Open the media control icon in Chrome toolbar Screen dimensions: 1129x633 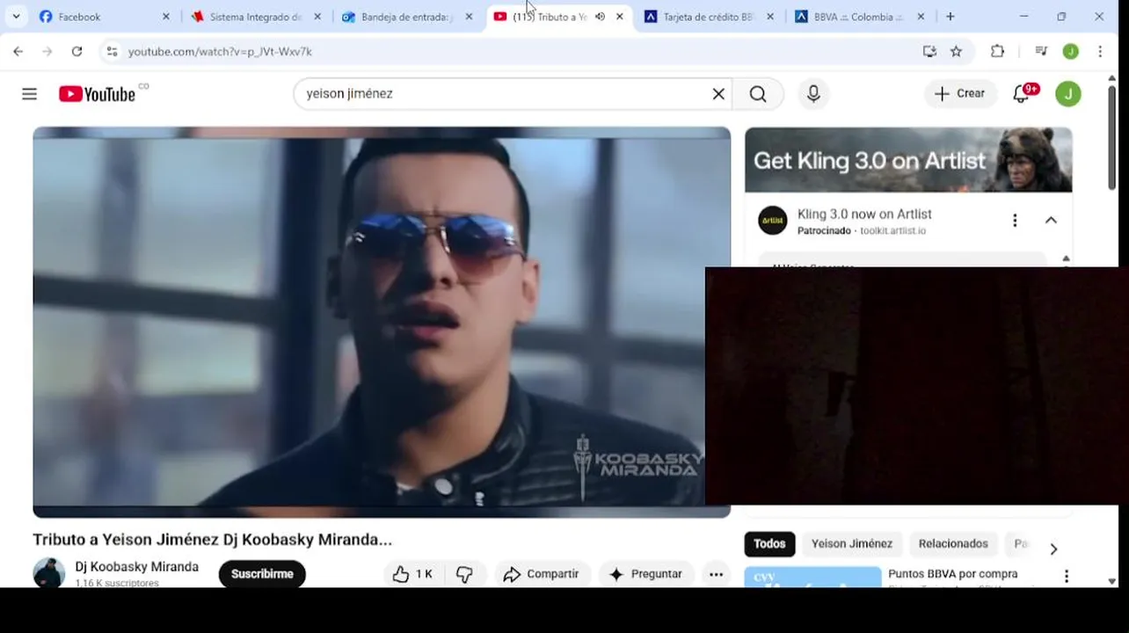(1041, 52)
